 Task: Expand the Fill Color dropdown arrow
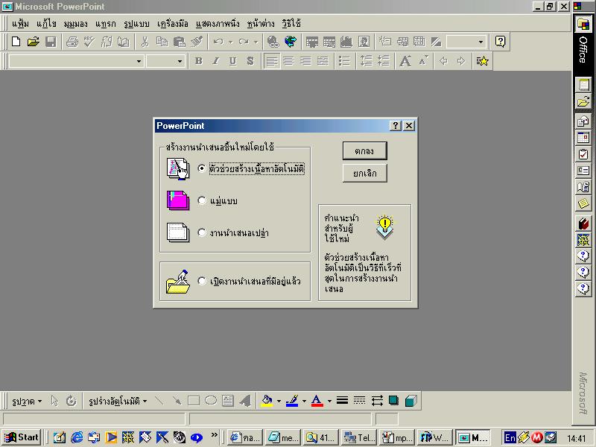coord(279,401)
